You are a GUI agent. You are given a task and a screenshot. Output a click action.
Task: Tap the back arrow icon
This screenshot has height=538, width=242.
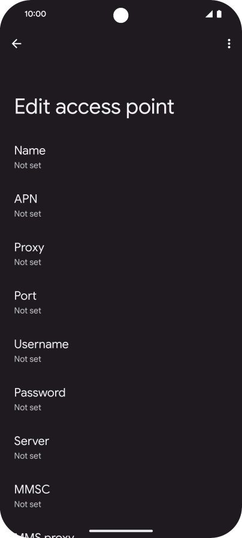[16, 44]
